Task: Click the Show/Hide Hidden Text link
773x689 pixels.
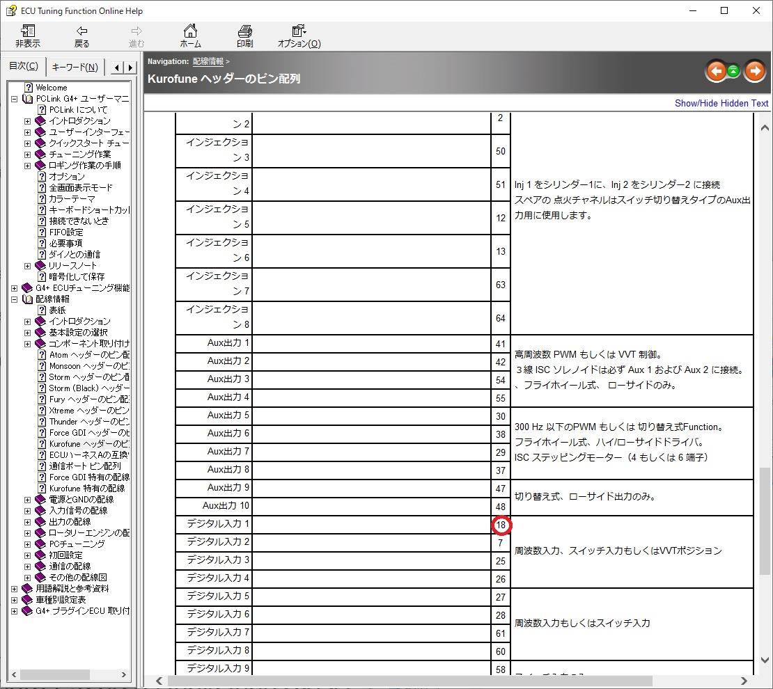Action: [x=721, y=103]
